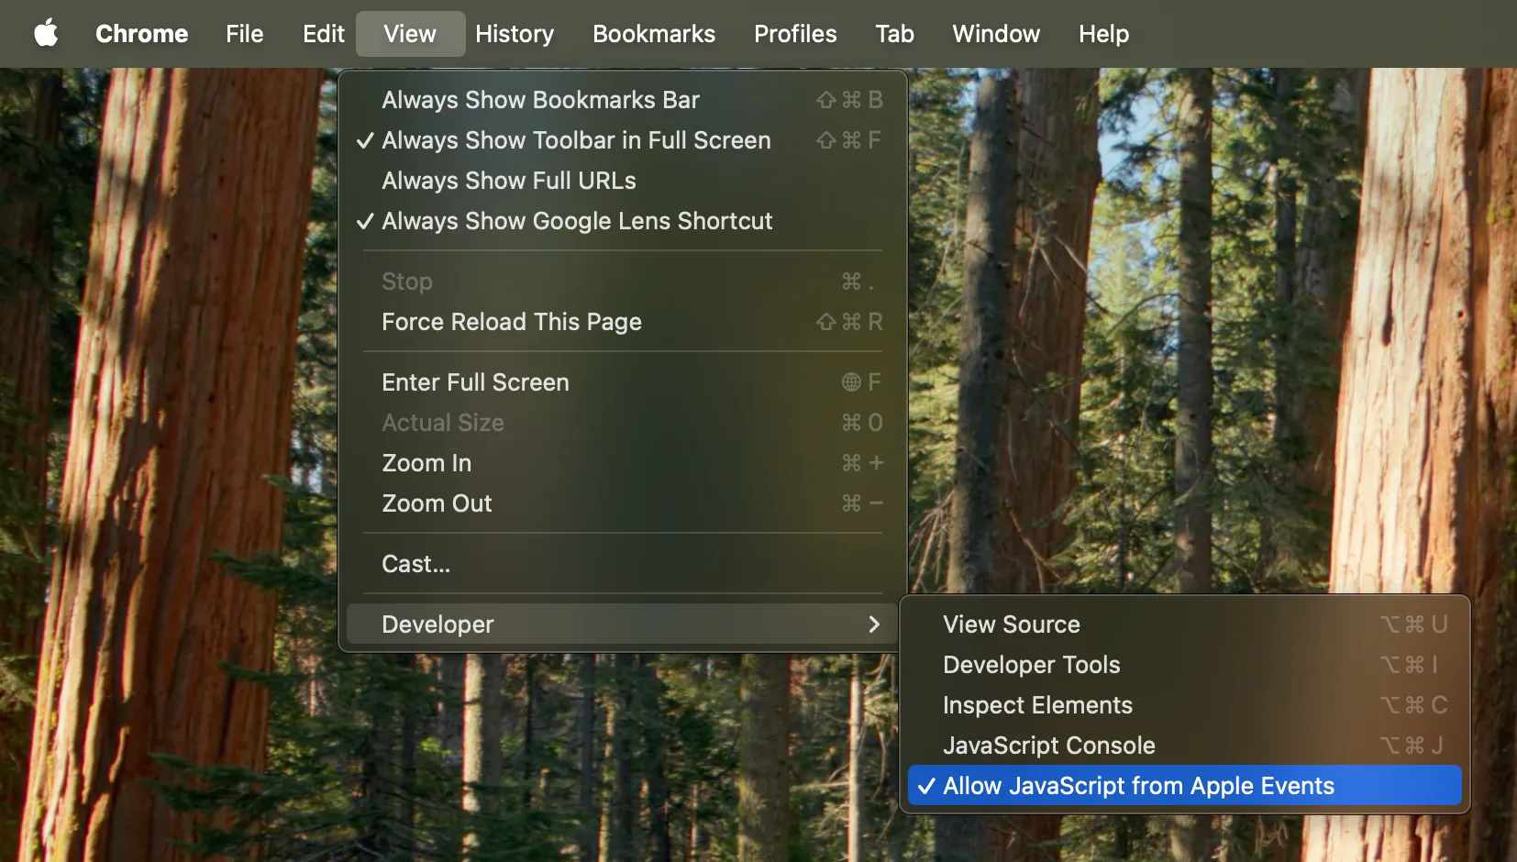Open the History menu
The image size is (1517, 862).
(x=514, y=34)
